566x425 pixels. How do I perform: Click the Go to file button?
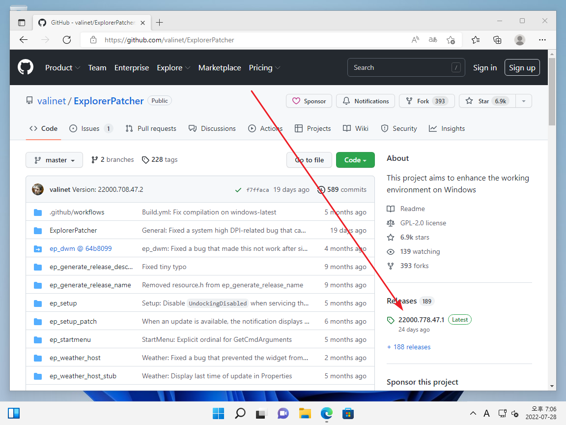pyautogui.click(x=309, y=160)
